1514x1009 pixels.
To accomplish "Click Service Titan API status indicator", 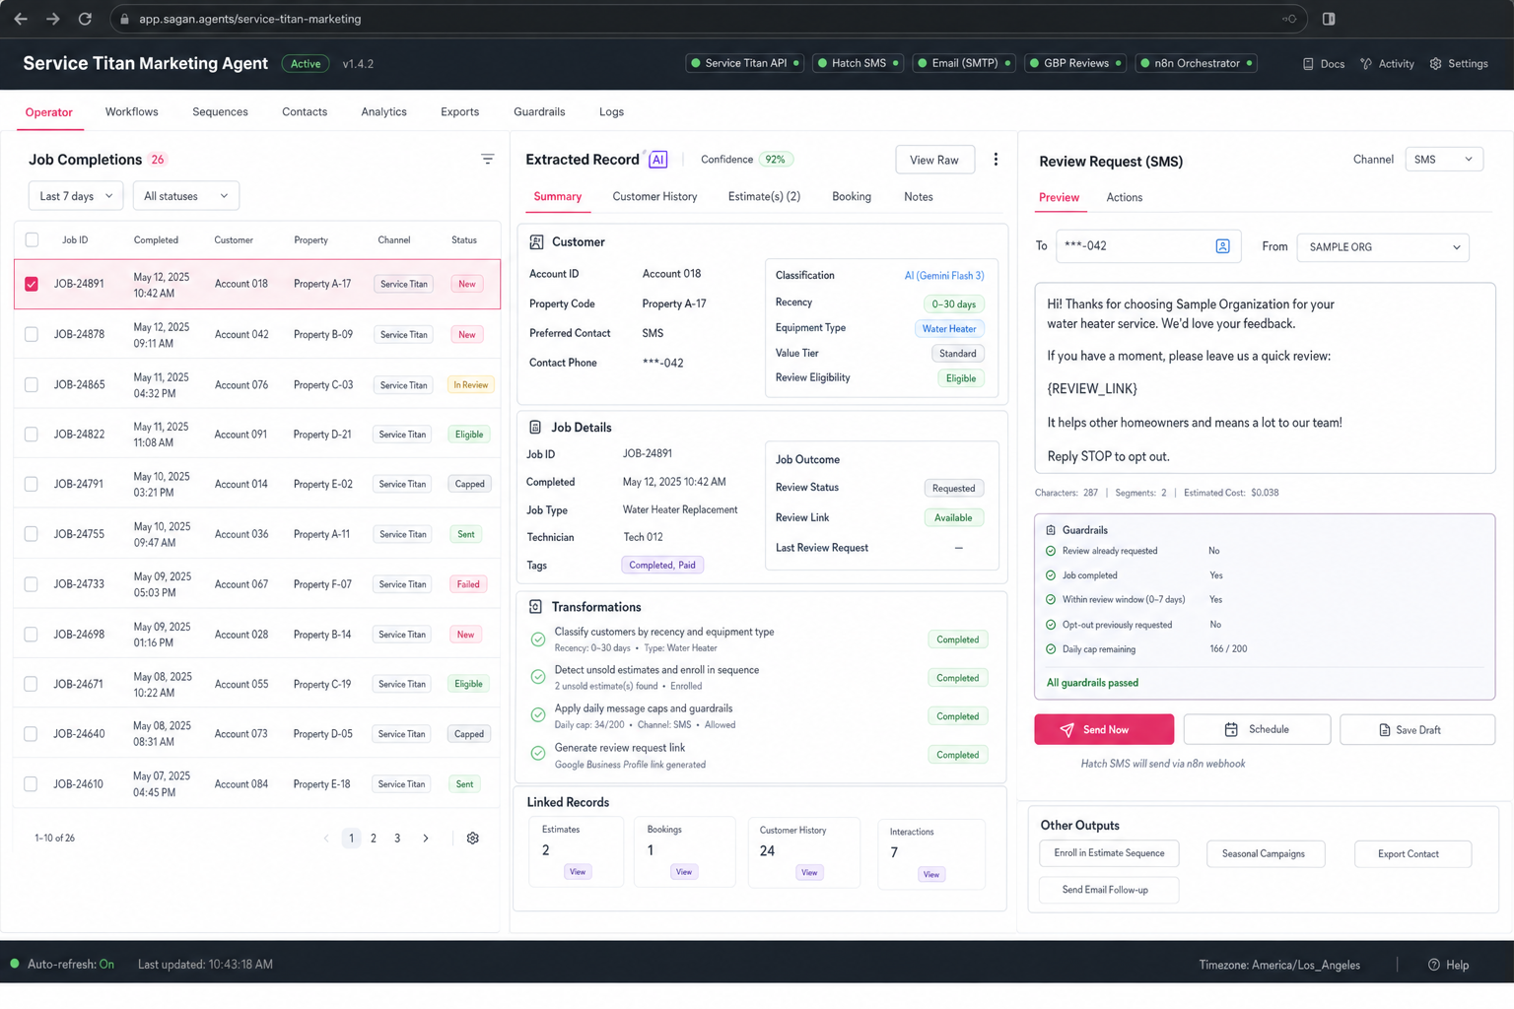I will coord(744,63).
